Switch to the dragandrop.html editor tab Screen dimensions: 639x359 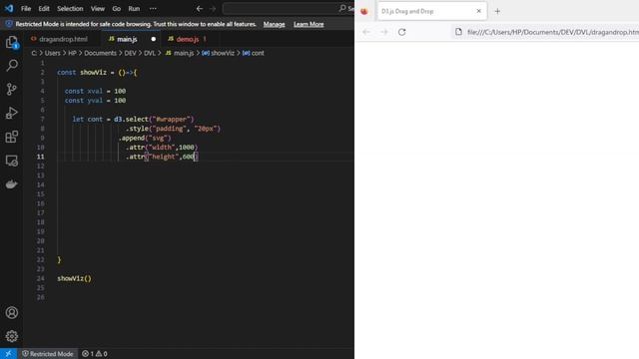point(63,39)
